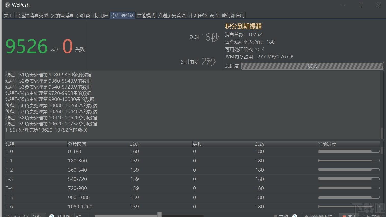Click the 总进度 progress bar
The height and width of the screenshot is (217, 386).
pyautogui.click(x=312, y=66)
